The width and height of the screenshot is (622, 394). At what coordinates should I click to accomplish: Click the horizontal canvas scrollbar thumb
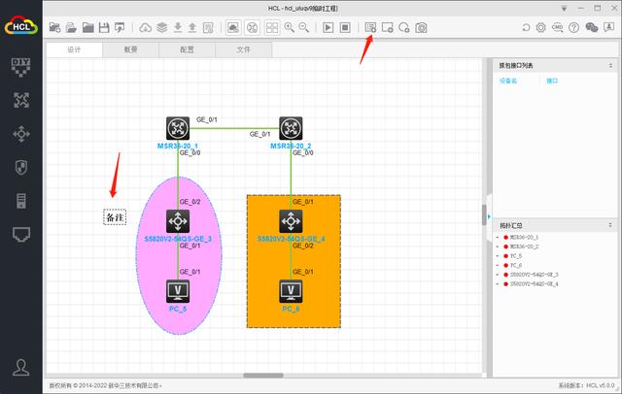coord(263,376)
